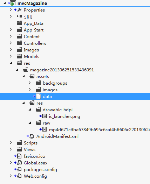
Task: Click the ic_launcher.png image file icon
Action: coord(45,116)
